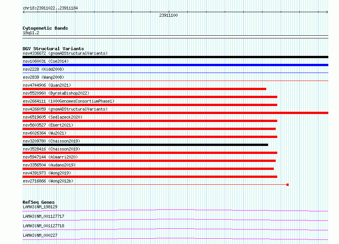Open variant nsv3356504 (Audano2019)
The width and height of the screenshot is (339, 244).
tap(49, 165)
